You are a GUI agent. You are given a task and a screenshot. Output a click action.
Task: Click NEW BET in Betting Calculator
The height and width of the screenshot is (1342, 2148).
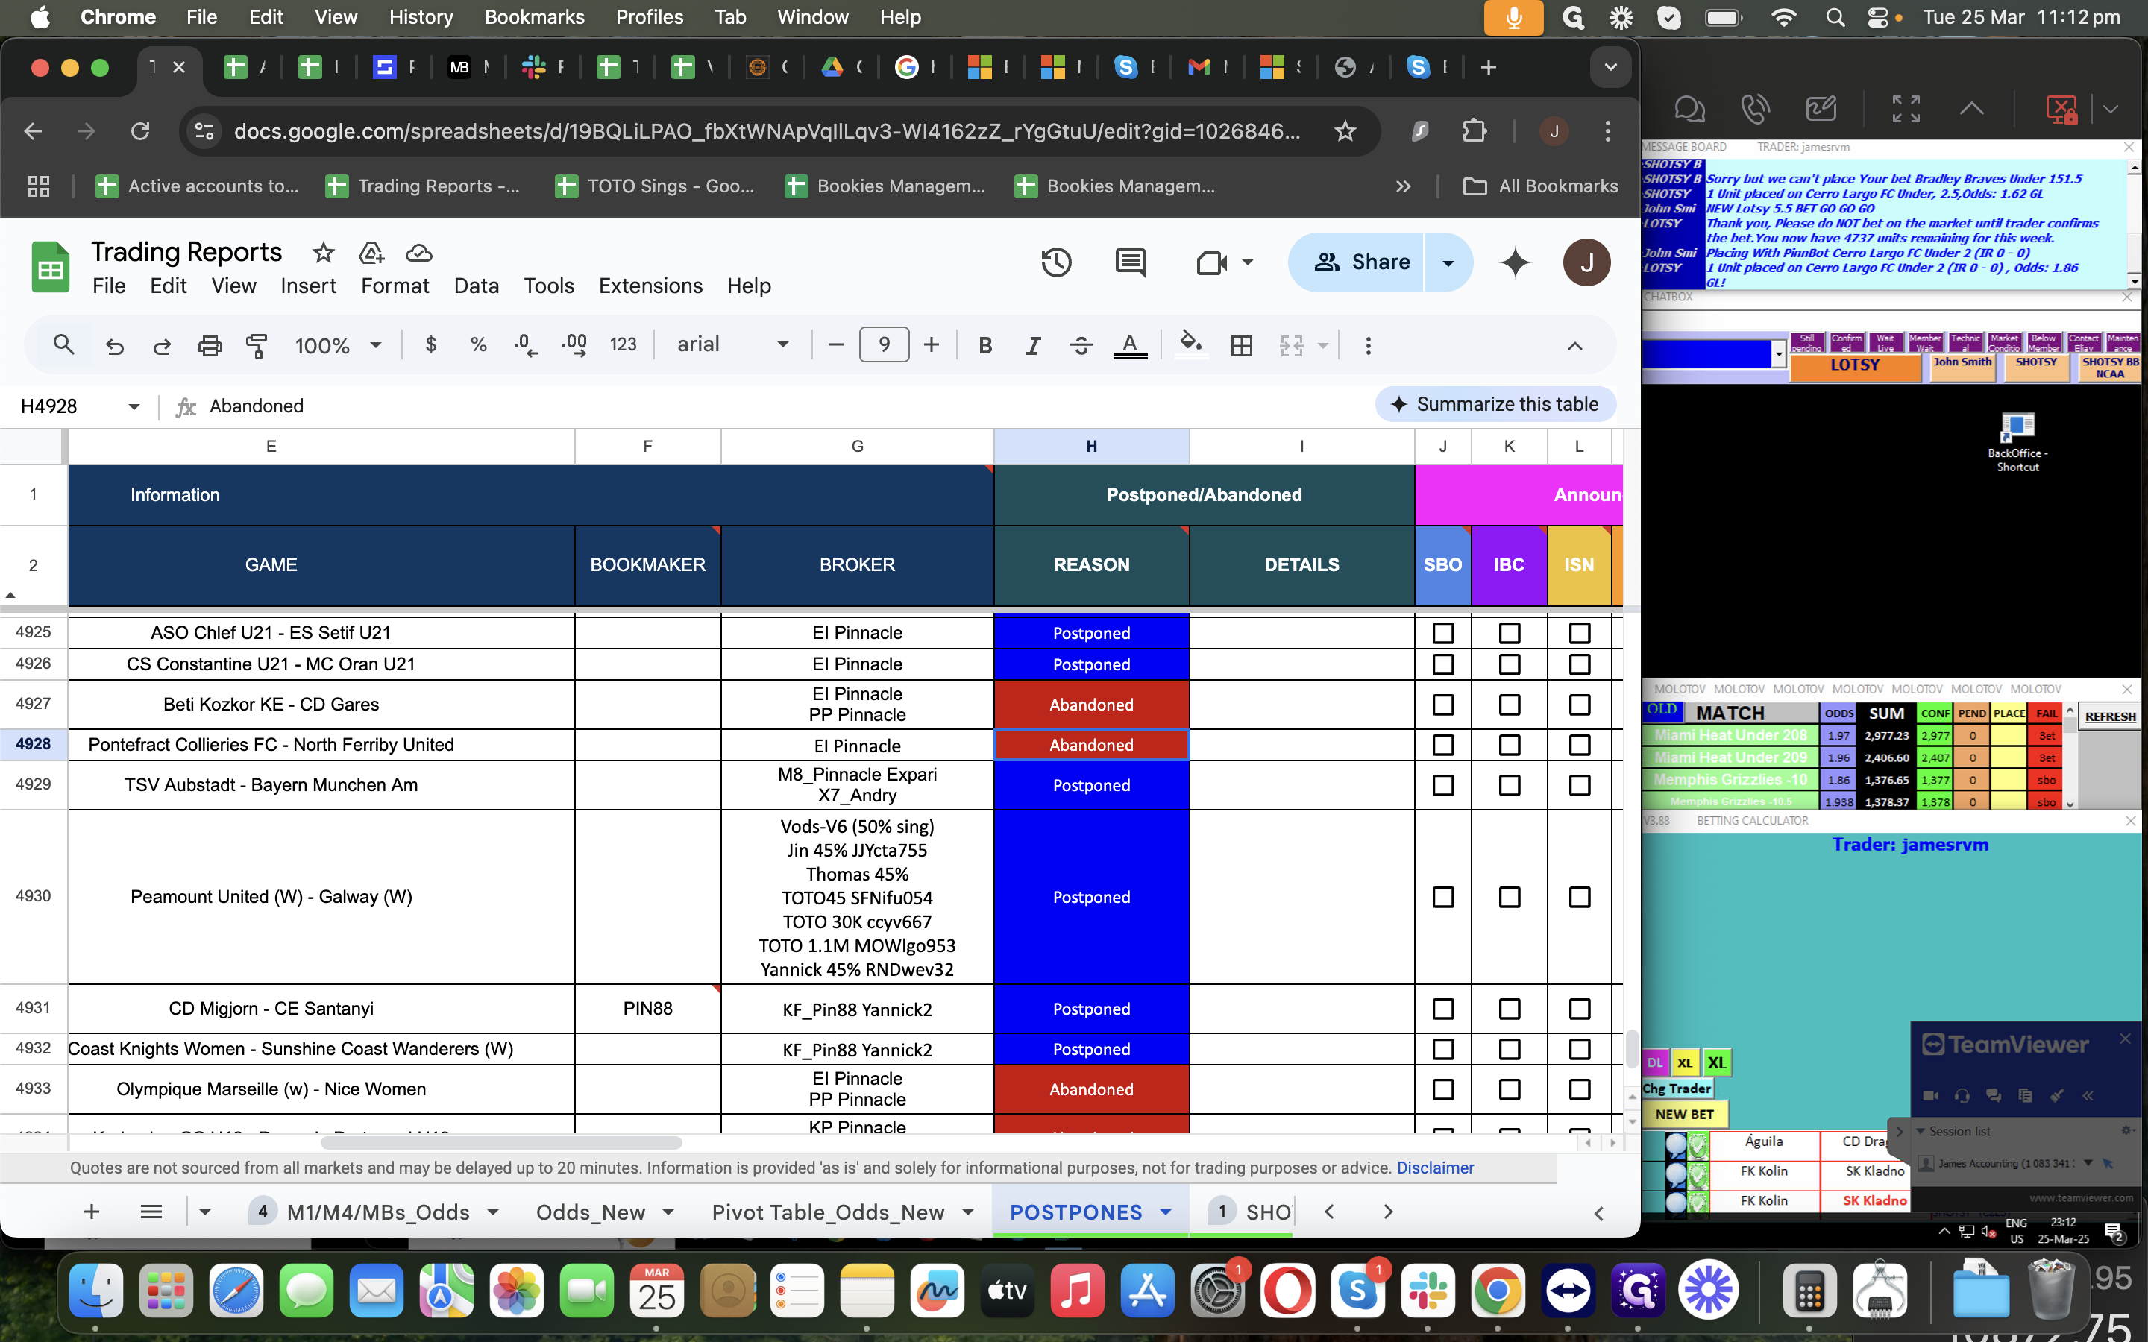click(x=1684, y=1114)
